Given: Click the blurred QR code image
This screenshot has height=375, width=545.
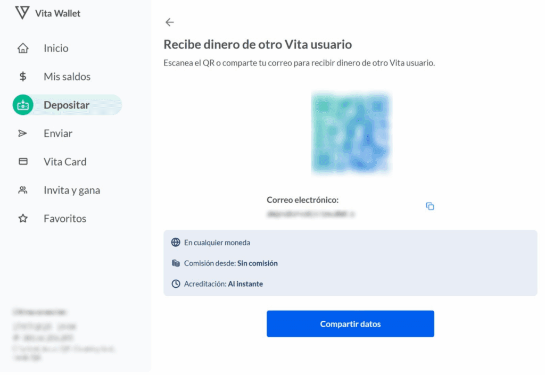Looking at the screenshot, I should (351, 133).
